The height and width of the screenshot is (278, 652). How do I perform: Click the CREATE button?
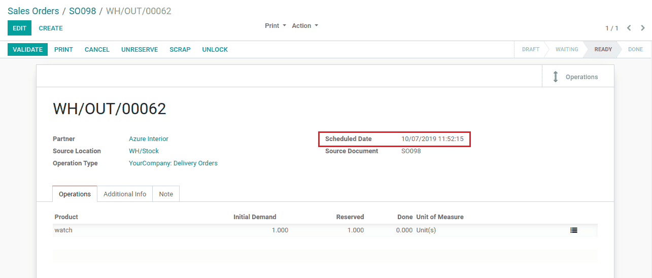[x=51, y=28]
